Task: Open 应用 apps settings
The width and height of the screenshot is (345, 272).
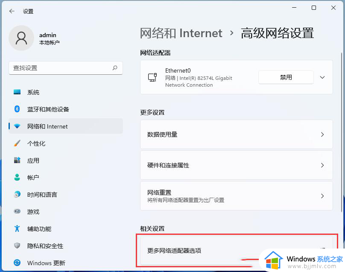Action: (x=33, y=161)
